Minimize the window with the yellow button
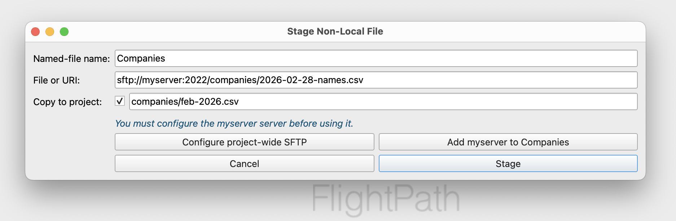This screenshot has height=221, width=676. tap(50, 32)
